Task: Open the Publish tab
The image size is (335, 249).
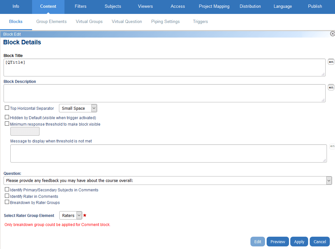Action: [x=315, y=6]
